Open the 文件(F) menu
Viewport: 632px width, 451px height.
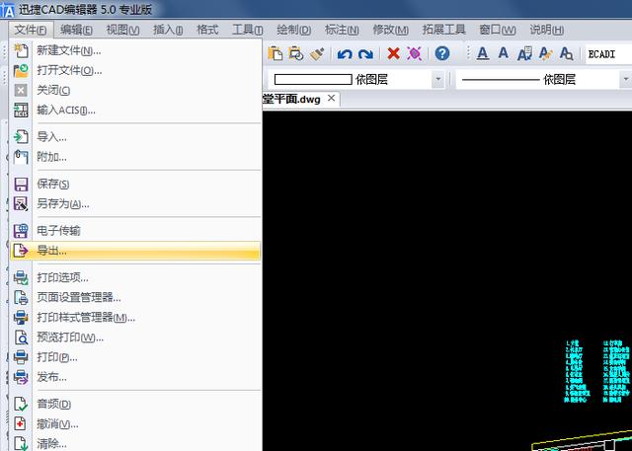coord(30,30)
